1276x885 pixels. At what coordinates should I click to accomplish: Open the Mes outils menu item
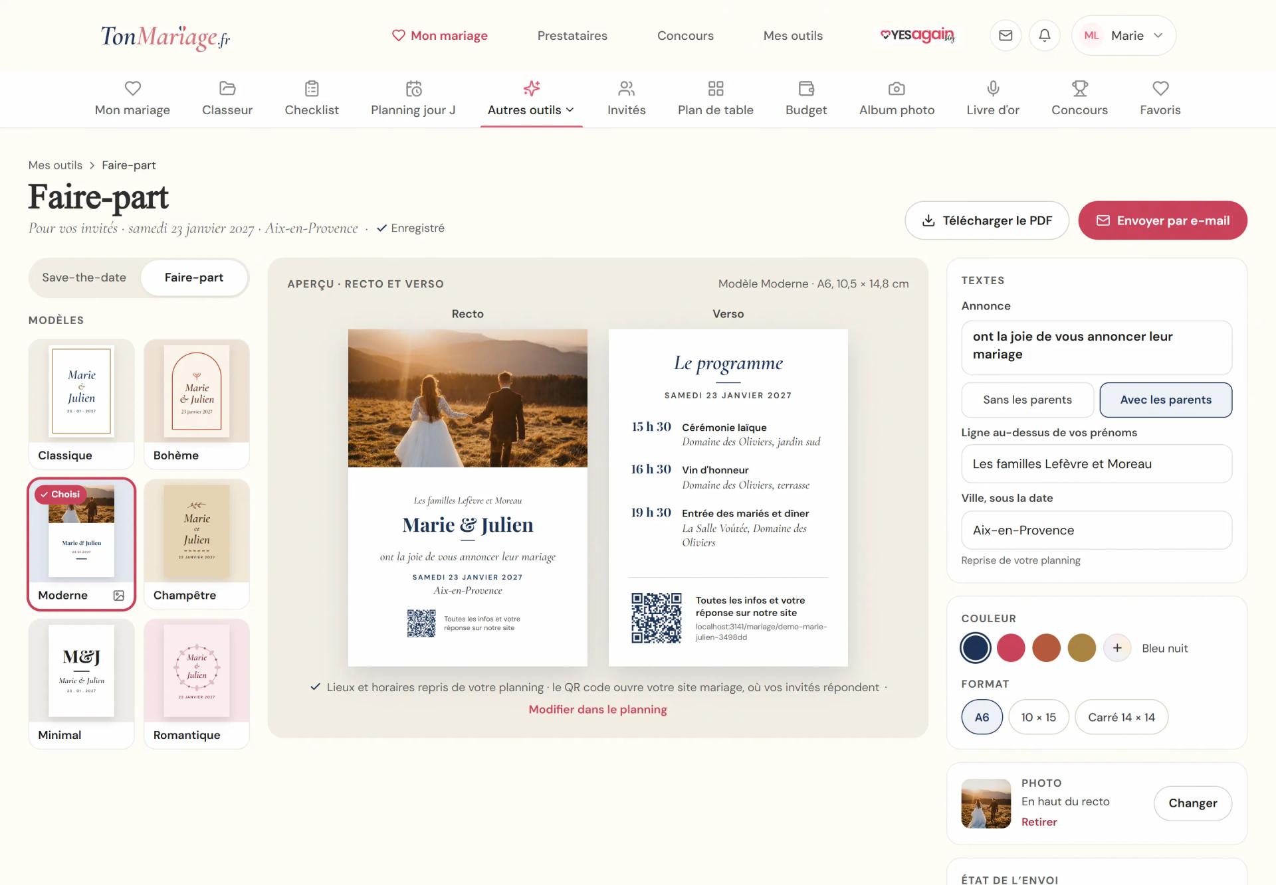[793, 35]
